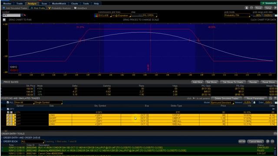The height and width of the screenshot is (156, 278).
Task: Open the Setup button
Action: tap(268, 8)
